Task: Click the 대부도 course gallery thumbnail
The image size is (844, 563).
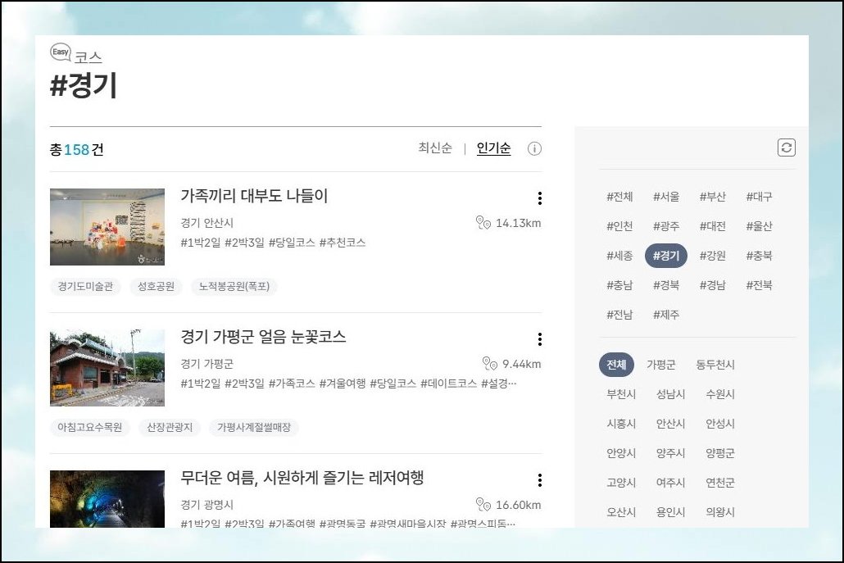Action: pyautogui.click(x=107, y=227)
